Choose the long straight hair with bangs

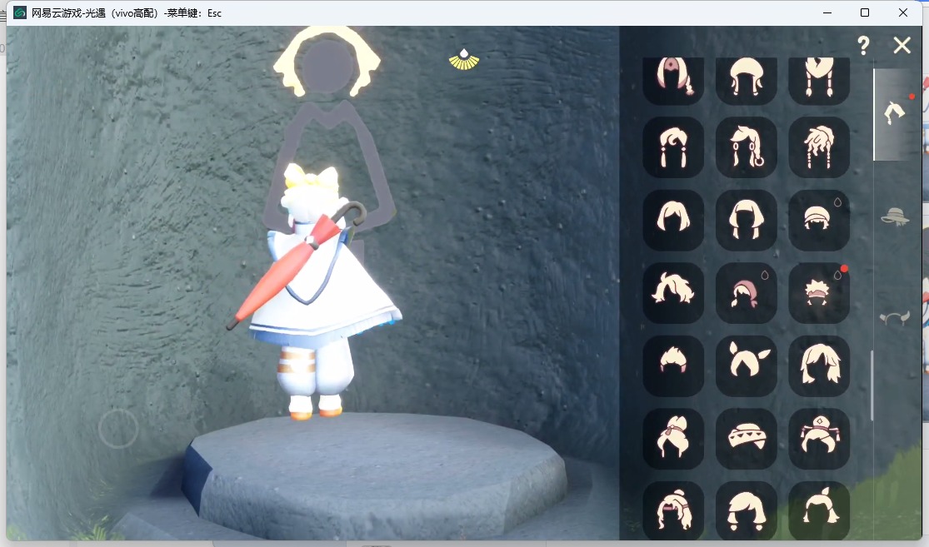pyautogui.click(x=746, y=221)
